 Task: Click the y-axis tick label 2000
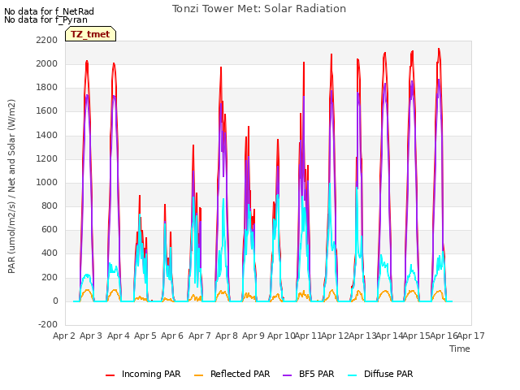click(x=47, y=63)
